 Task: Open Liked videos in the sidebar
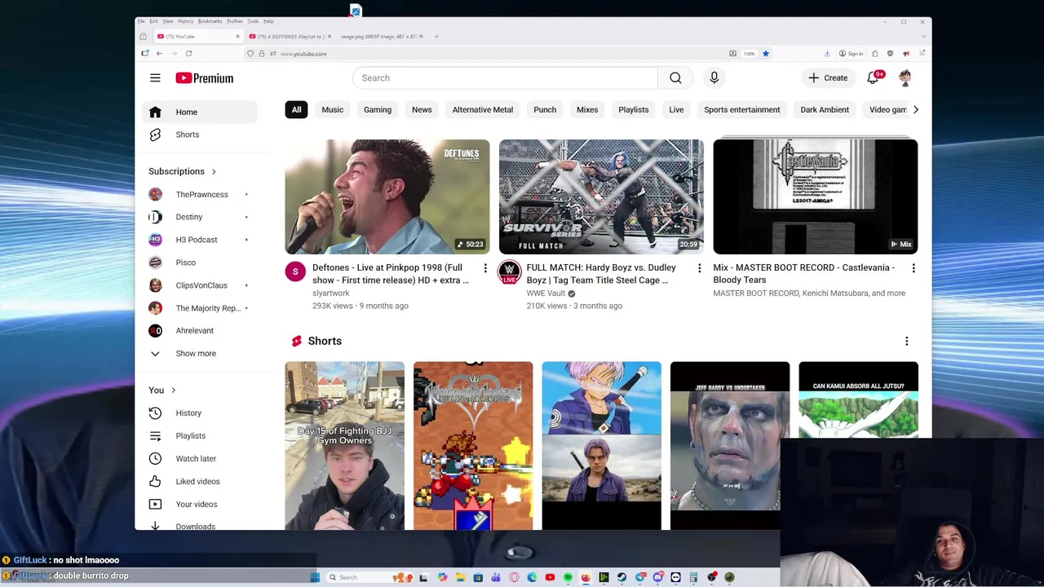coord(199,481)
